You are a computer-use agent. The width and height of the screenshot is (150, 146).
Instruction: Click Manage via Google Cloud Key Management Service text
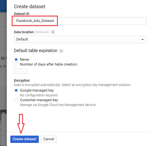point(58,105)
